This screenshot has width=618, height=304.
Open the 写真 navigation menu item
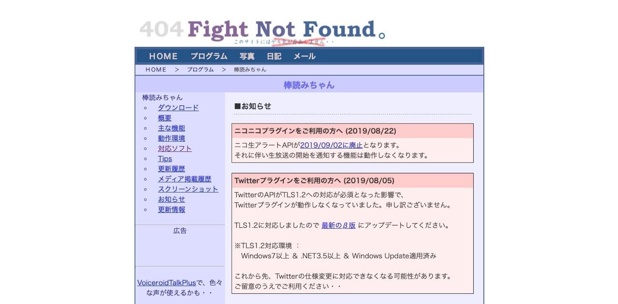pyautogui.click(x=247, y=56)
